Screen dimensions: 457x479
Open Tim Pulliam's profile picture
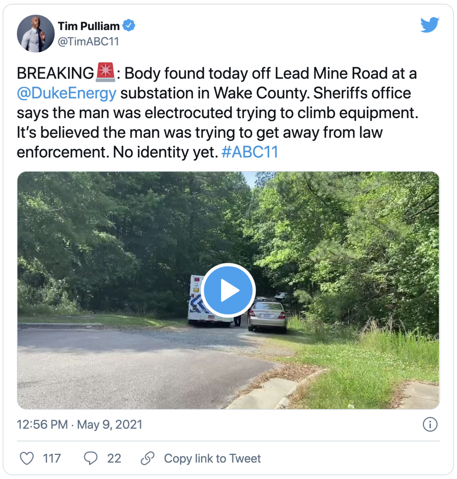36,34
